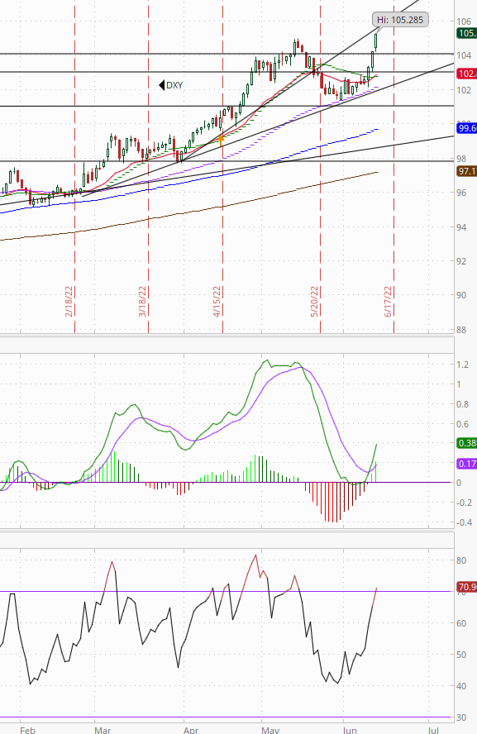Click the 88 tick on price axis

pos(461,330)
